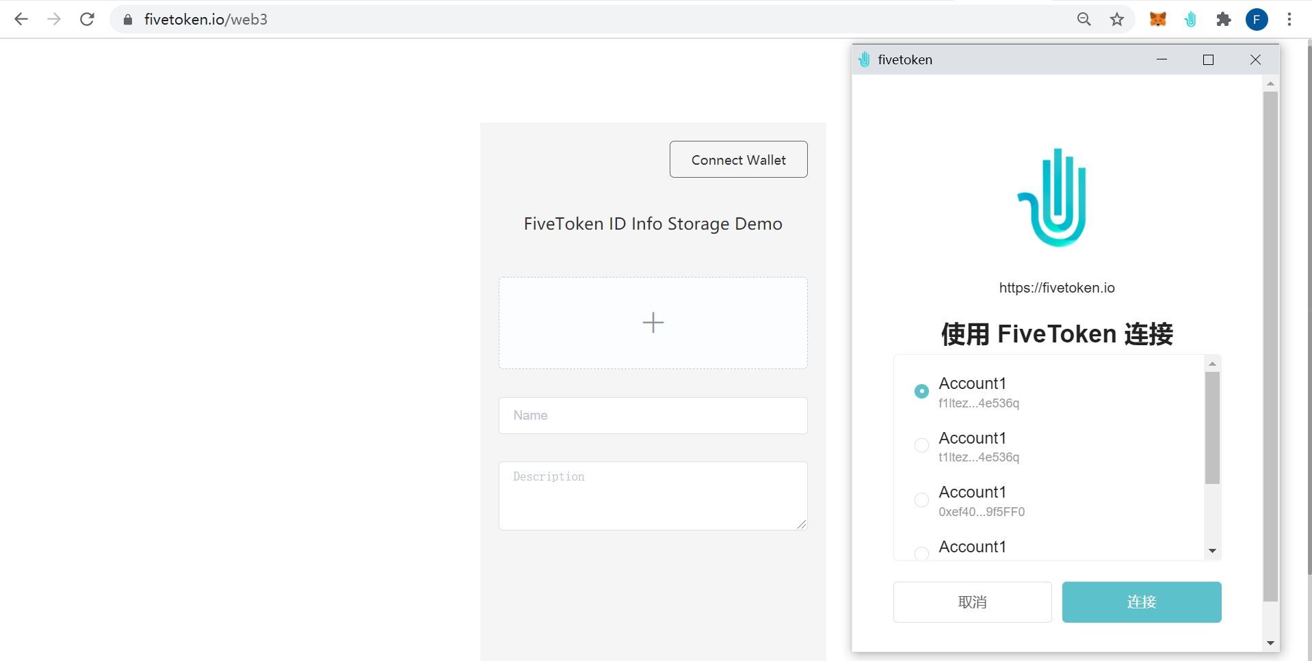Open the MetaMask fox extension
The height and width of the screenshot is (661, 1312).
[x=1157, y=19]
